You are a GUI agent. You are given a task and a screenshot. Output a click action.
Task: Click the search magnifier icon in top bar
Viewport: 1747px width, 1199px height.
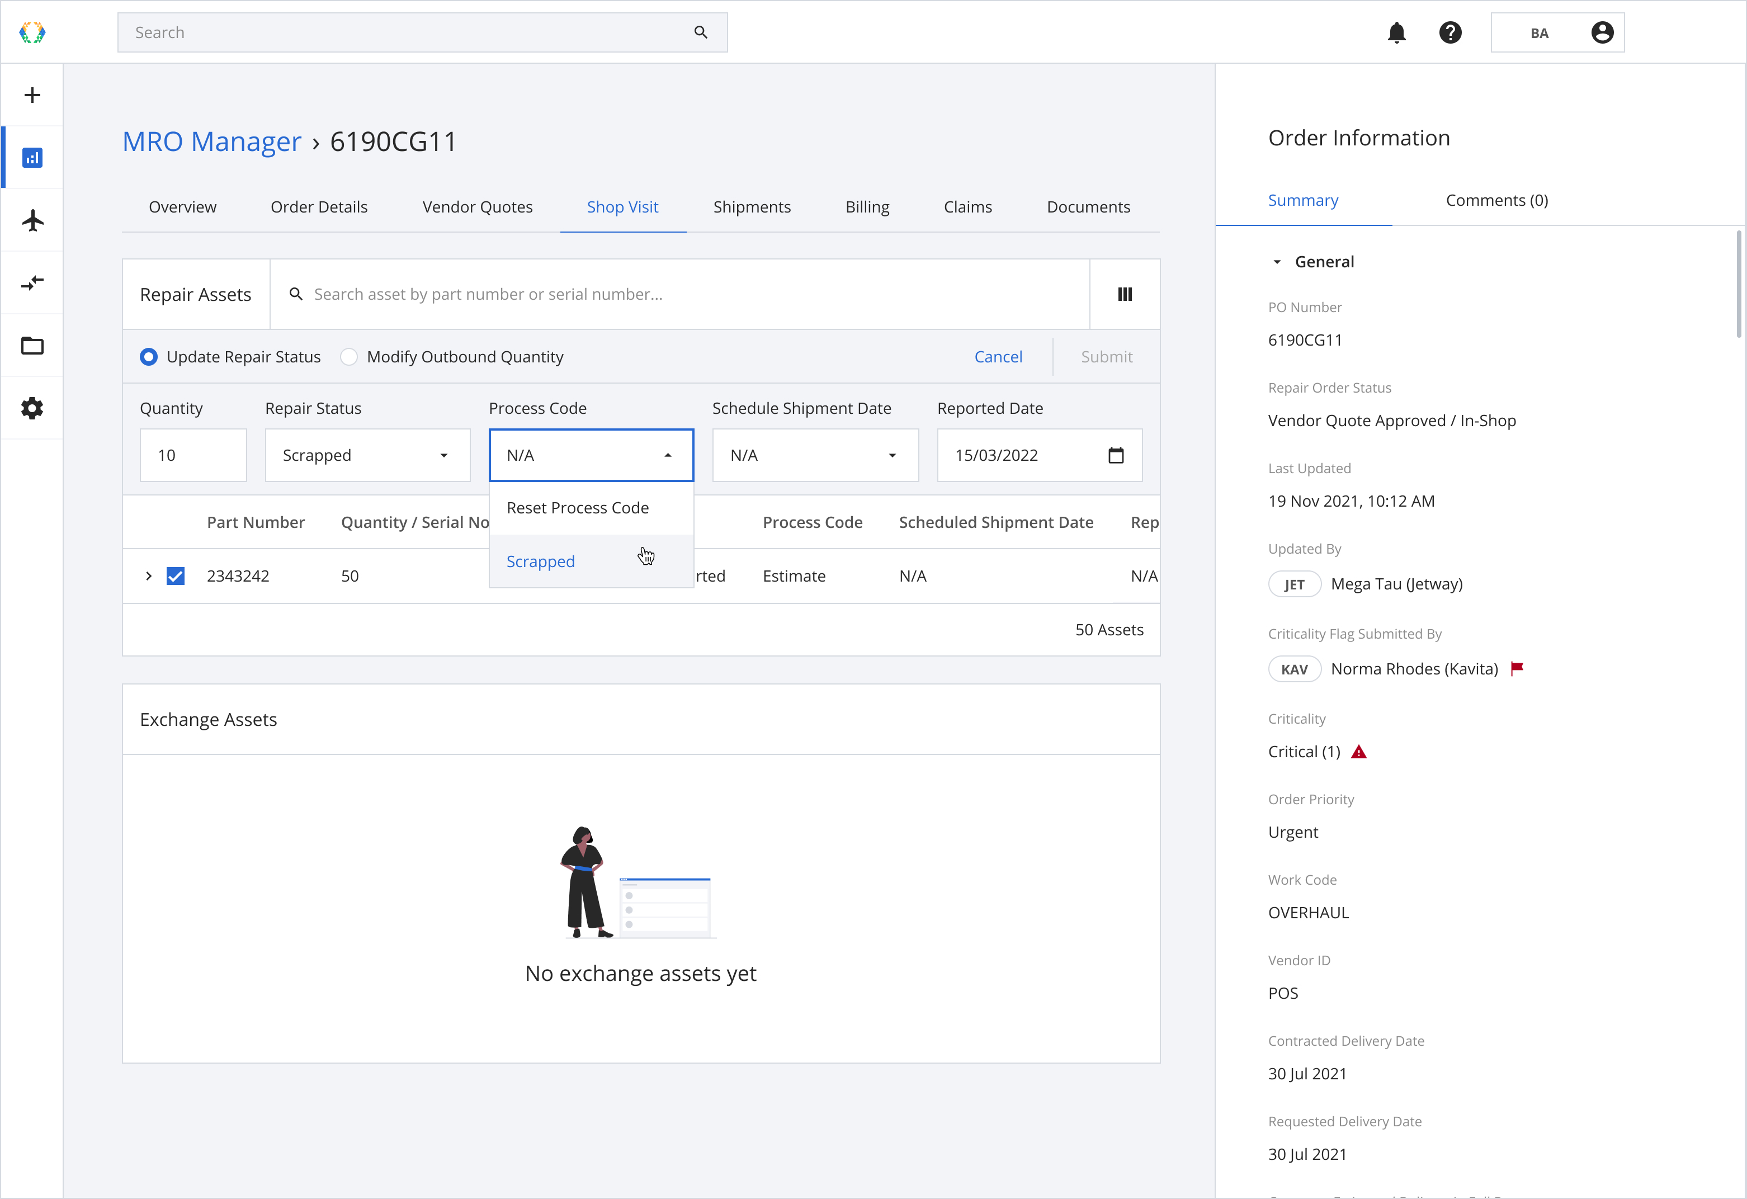(x=701, y=32)
